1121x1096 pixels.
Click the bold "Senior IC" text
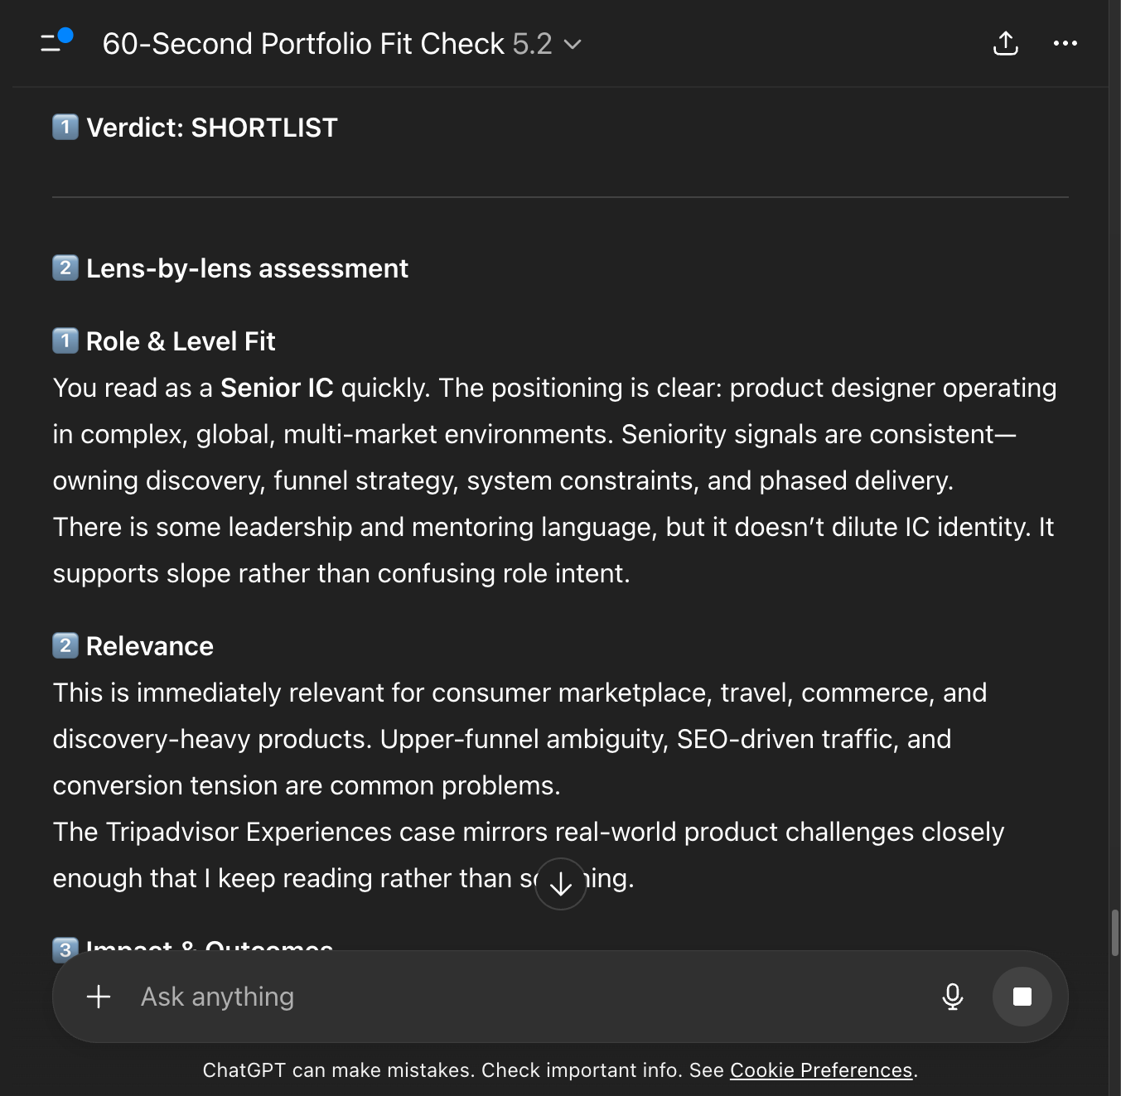[x=277, y=388]
